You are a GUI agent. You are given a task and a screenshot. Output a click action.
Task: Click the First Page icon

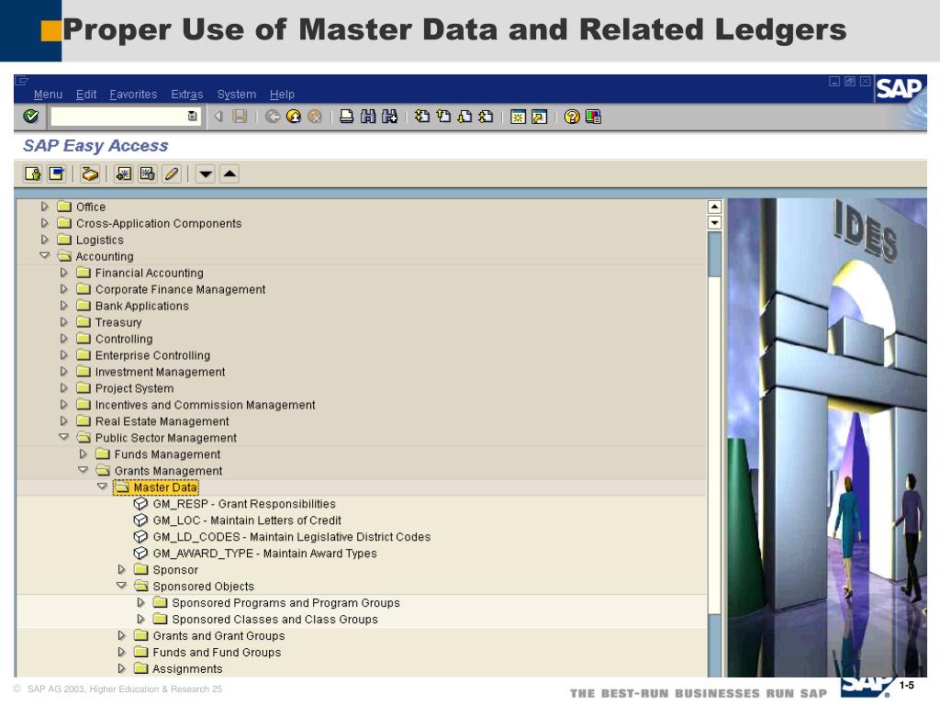click(x=422, y=117)
